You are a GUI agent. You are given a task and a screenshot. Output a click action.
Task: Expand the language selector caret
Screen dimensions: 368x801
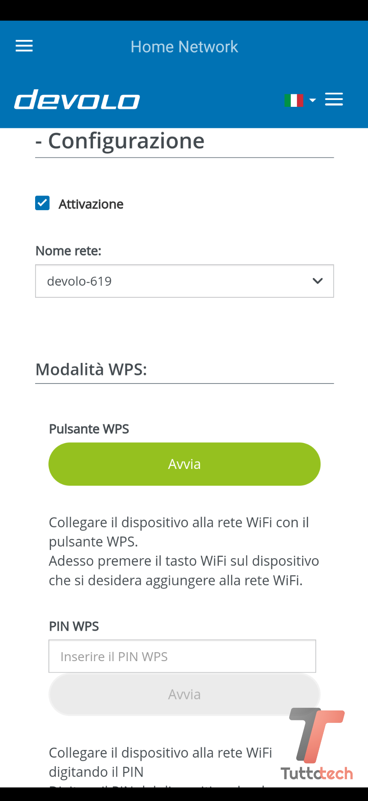click(313, 100)
